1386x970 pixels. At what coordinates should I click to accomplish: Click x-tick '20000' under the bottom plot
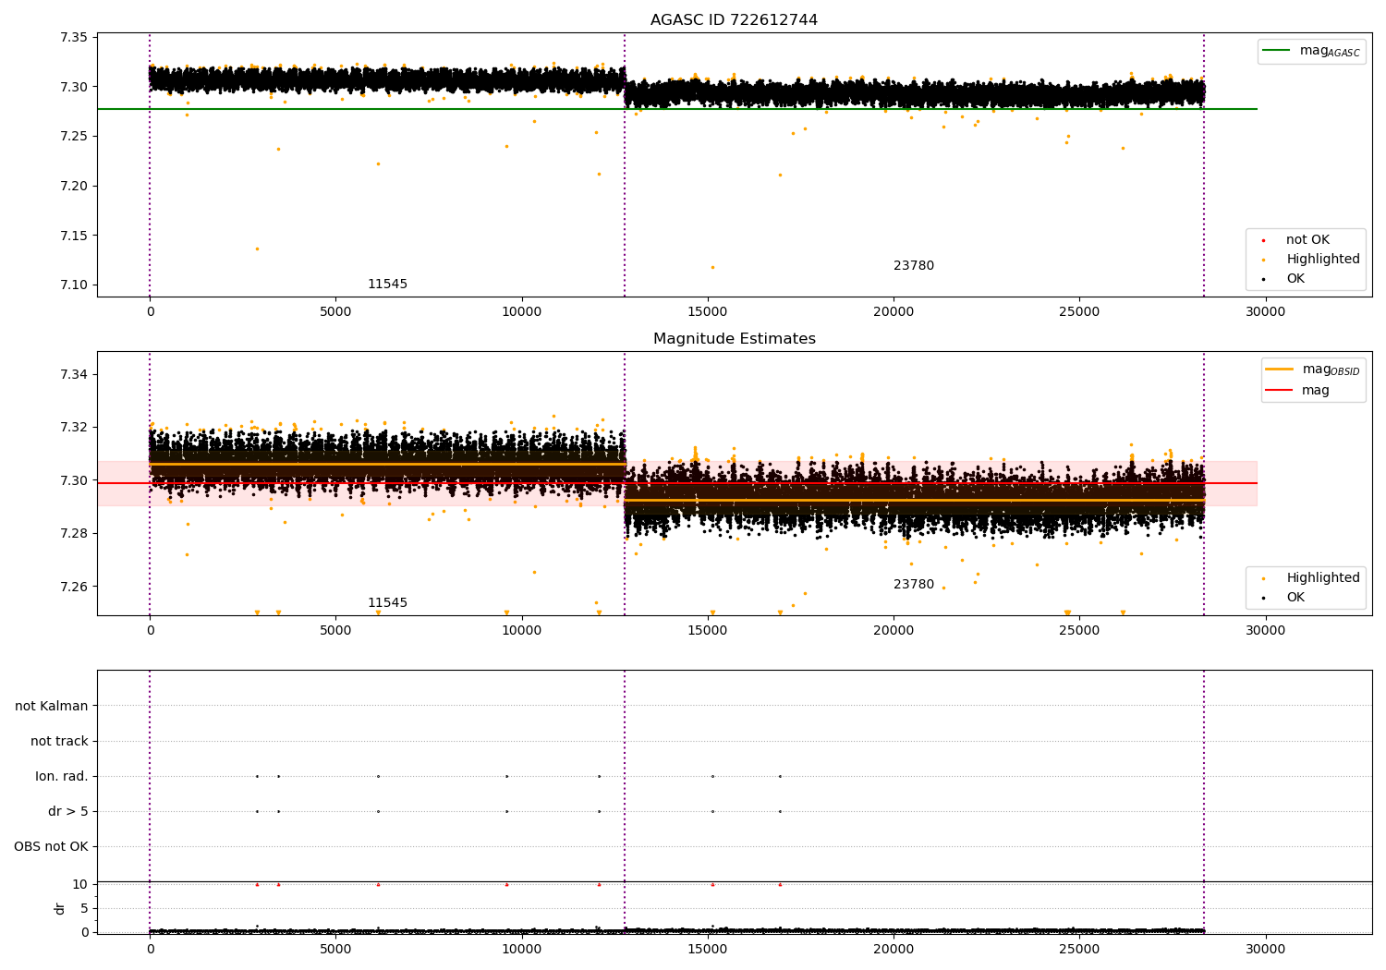894,949
